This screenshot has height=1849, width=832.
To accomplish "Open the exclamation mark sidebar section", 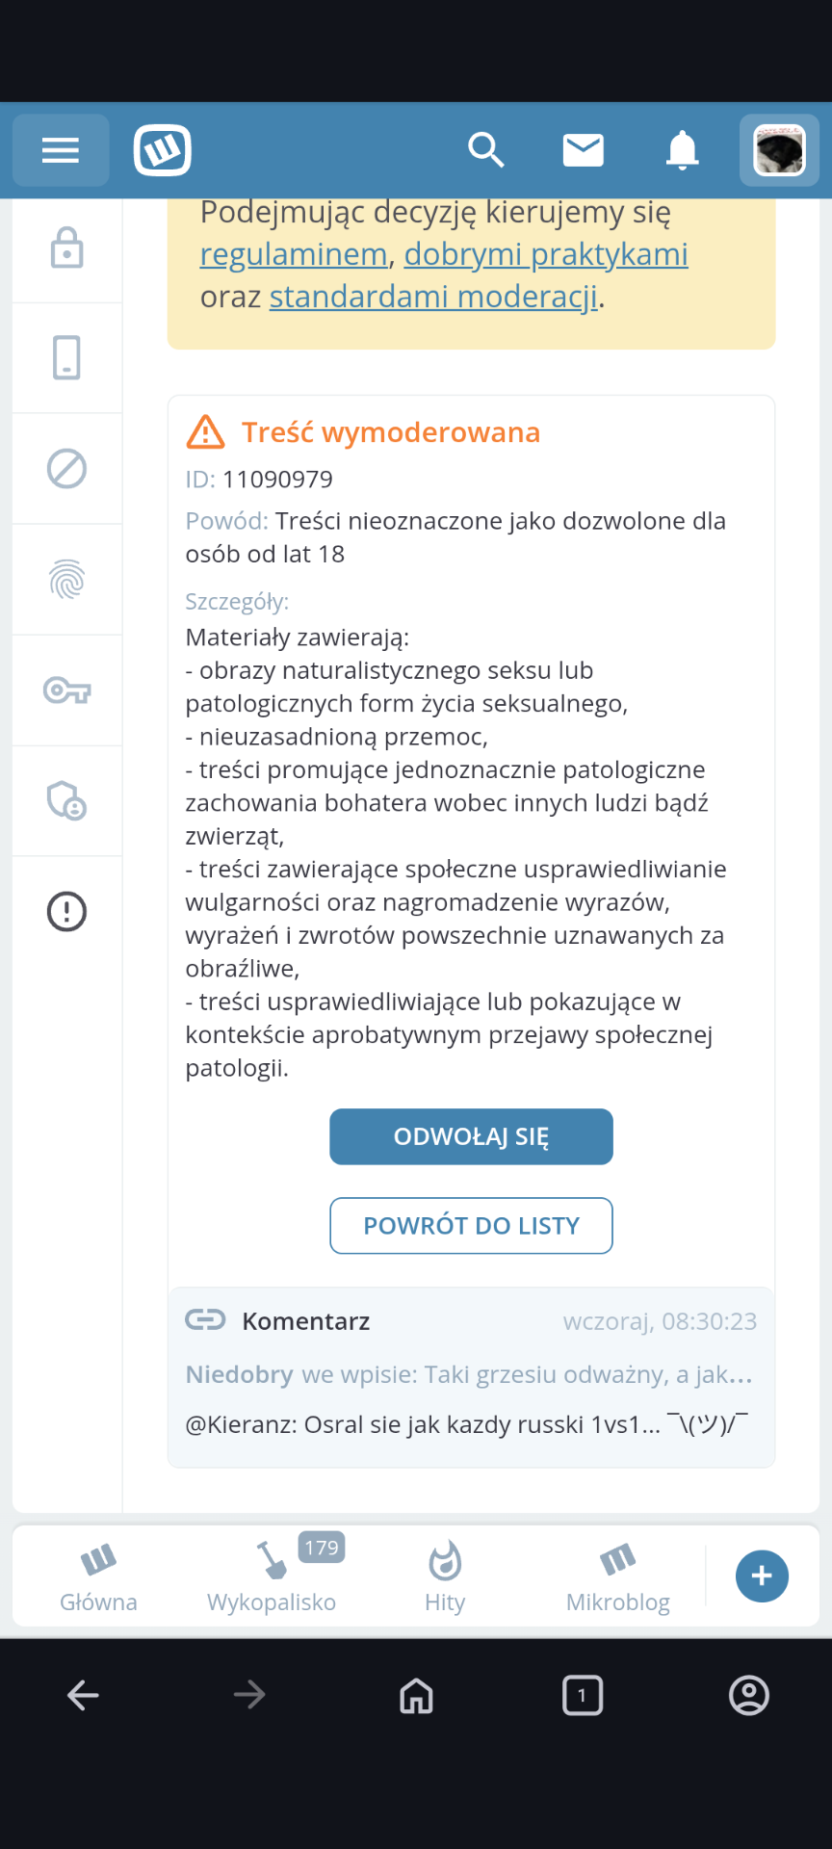I will click(x=67, y=911).
